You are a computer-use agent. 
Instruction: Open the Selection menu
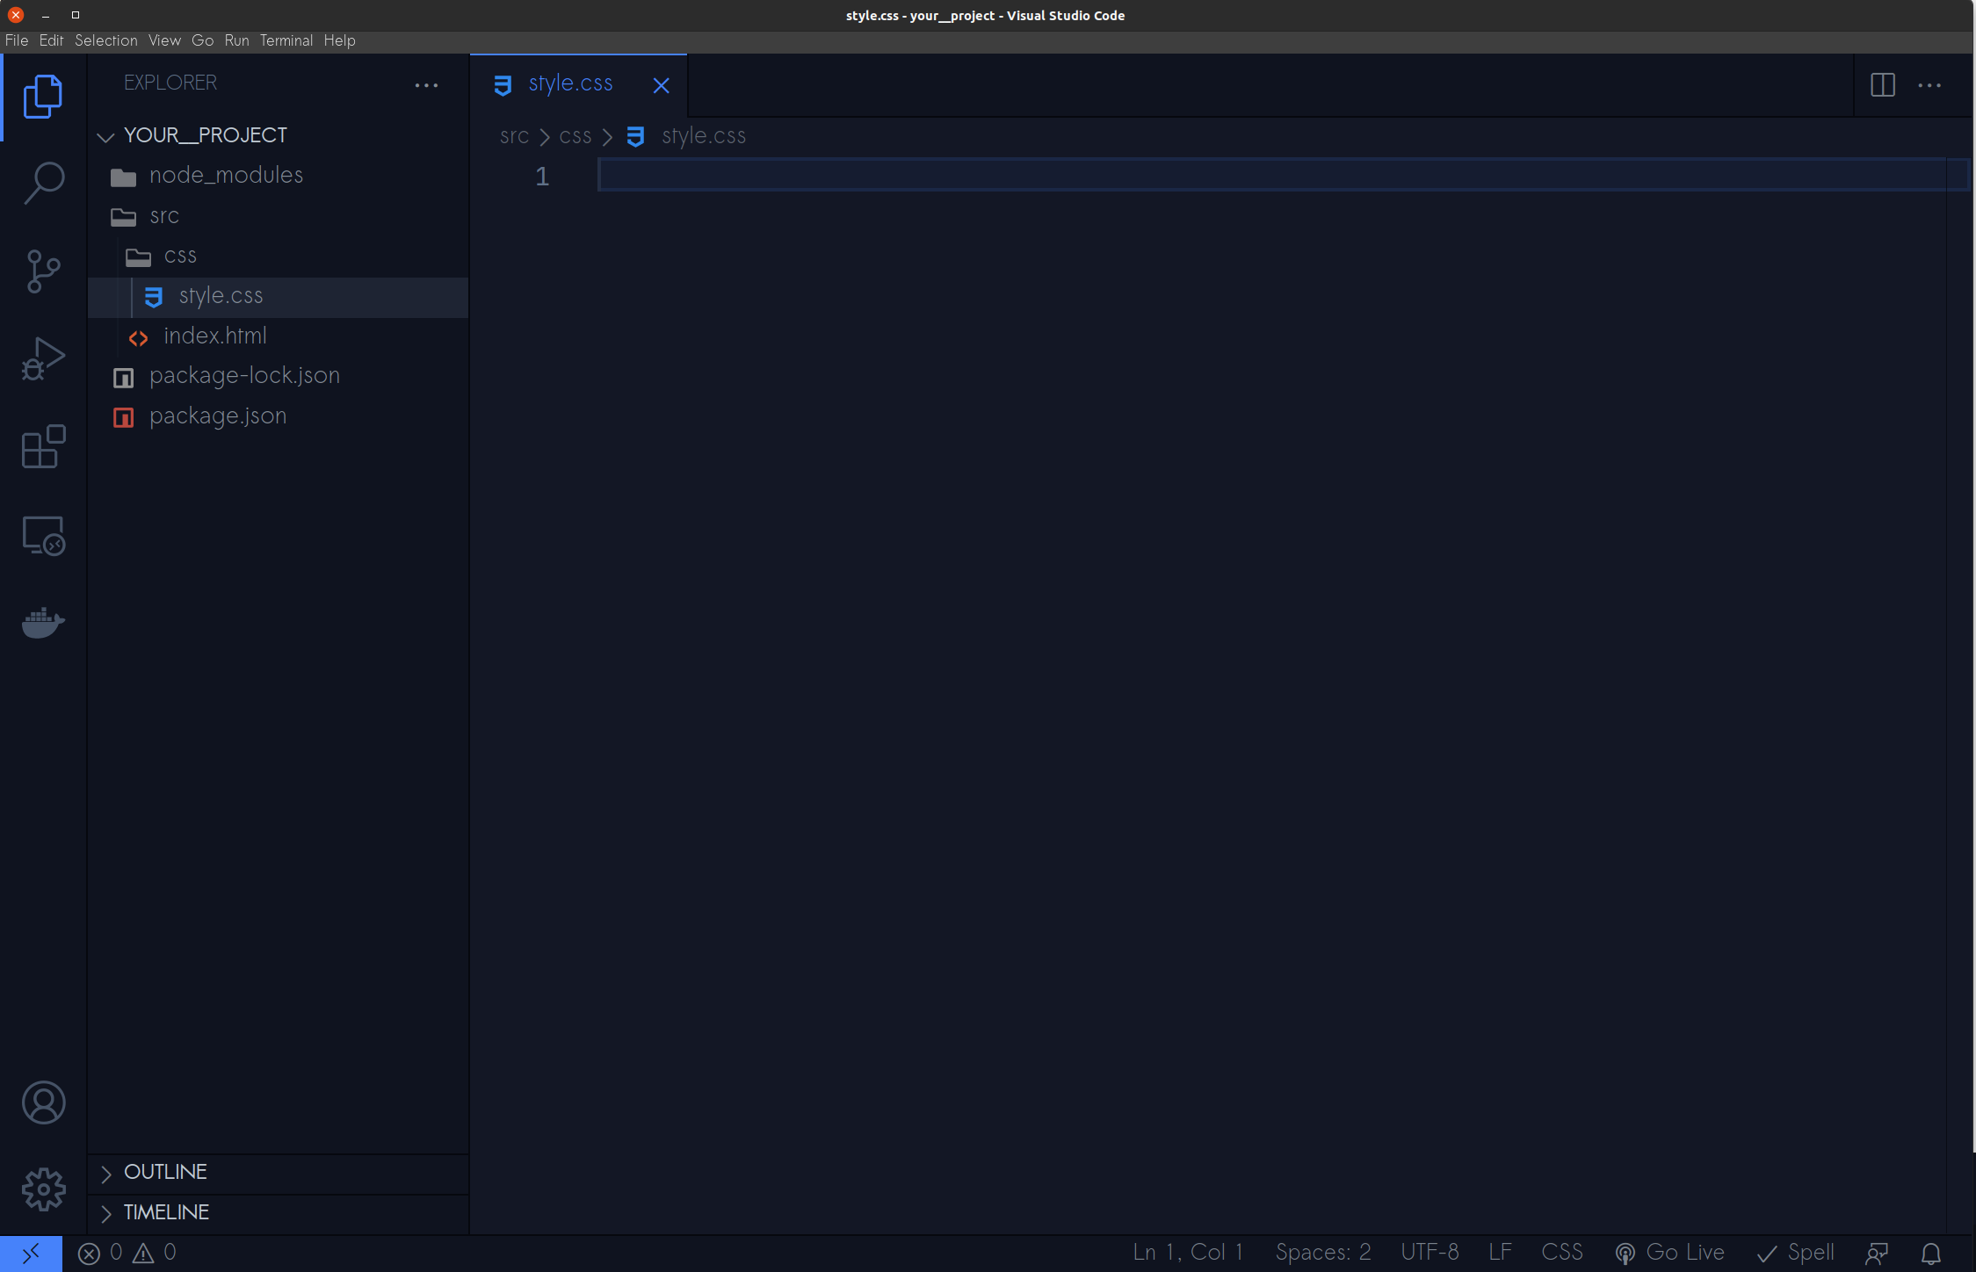(x=105, y=40)
